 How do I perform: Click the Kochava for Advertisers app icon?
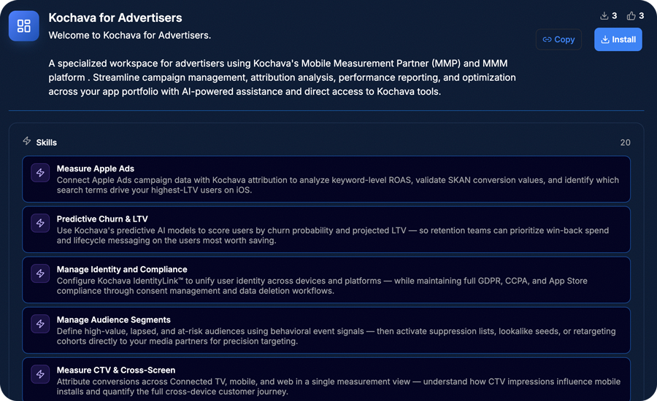pyautogui.click(x=24, y=26)
